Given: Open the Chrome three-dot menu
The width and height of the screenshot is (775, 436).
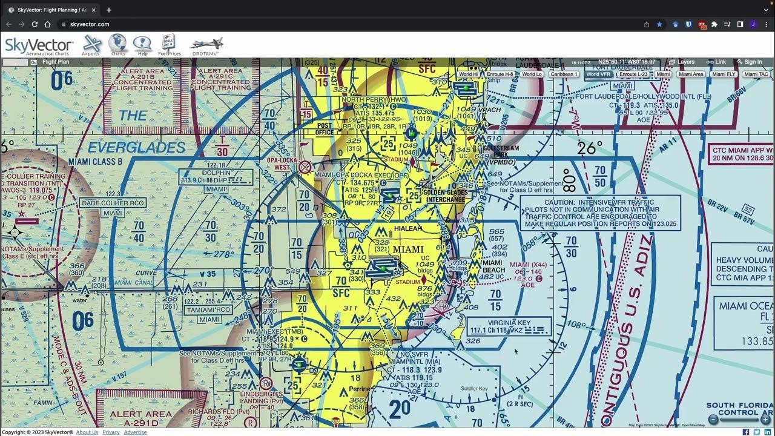Looking at the screenshot, I should [766, 24].
